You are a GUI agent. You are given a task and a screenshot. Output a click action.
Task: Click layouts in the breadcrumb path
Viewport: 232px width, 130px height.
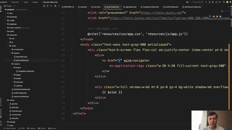35,2
